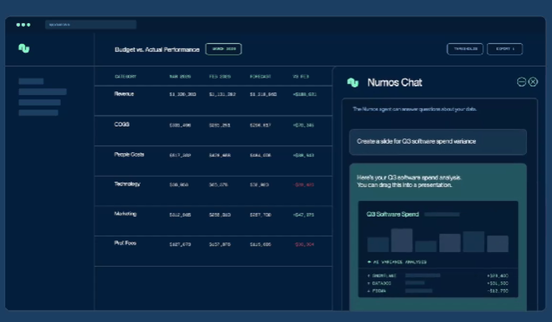
Task: Close the Numos Chat panel
Action: pyautogui.click(x=533, y=82)
